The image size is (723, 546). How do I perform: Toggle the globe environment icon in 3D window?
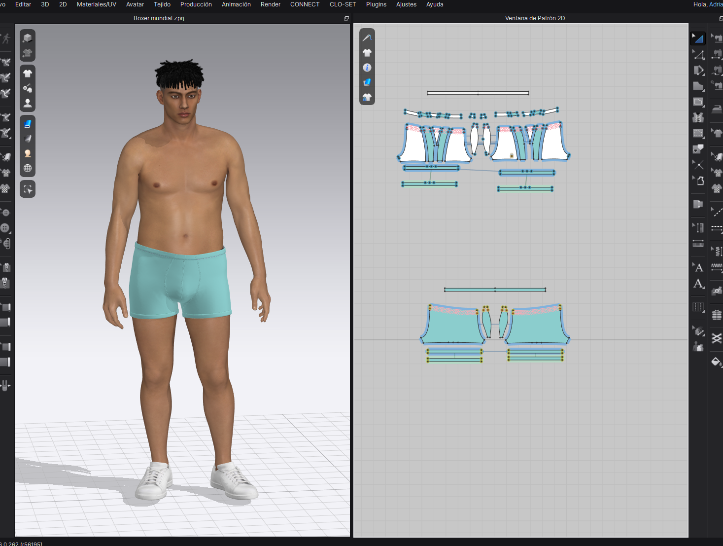(28, 168)
